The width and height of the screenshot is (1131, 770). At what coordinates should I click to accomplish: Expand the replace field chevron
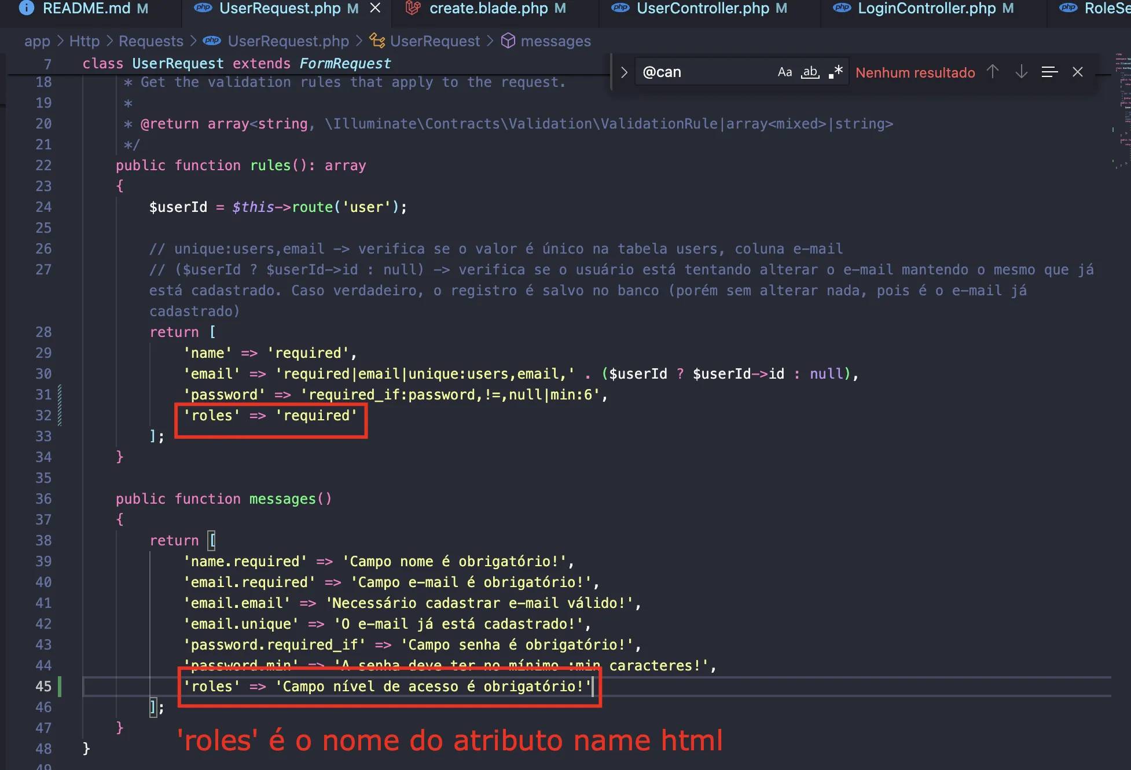(x=624, y=72)
